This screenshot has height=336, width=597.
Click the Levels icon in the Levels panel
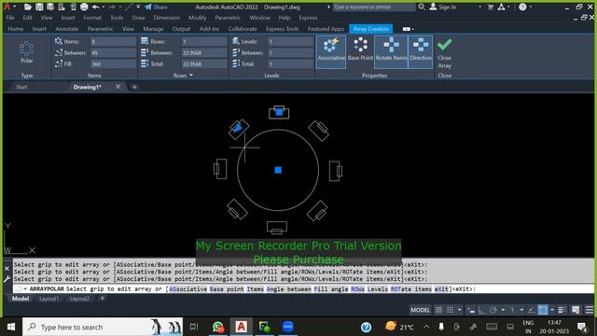point(236,41)
